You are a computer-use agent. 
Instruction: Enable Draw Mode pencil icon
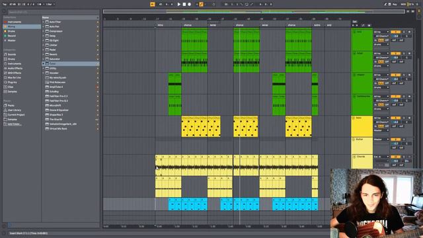click(385, 5)
